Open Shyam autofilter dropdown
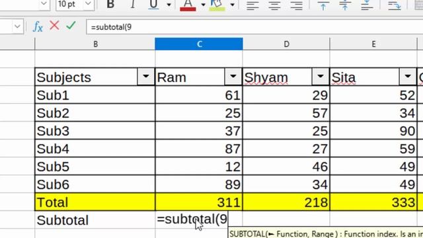This screenshot has height=238, width=423. click(320, 77)
